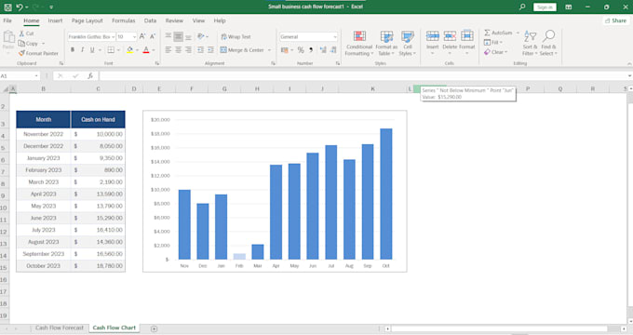This screenshot has height=335, width=633.
Task: Toggle Bold formatting
Action: (x=73, y=50)
